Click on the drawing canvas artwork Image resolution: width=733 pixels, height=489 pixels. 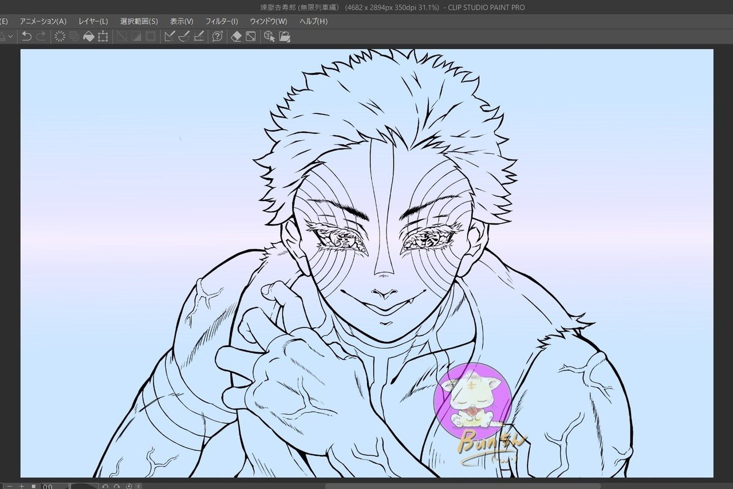click(366, 263)
